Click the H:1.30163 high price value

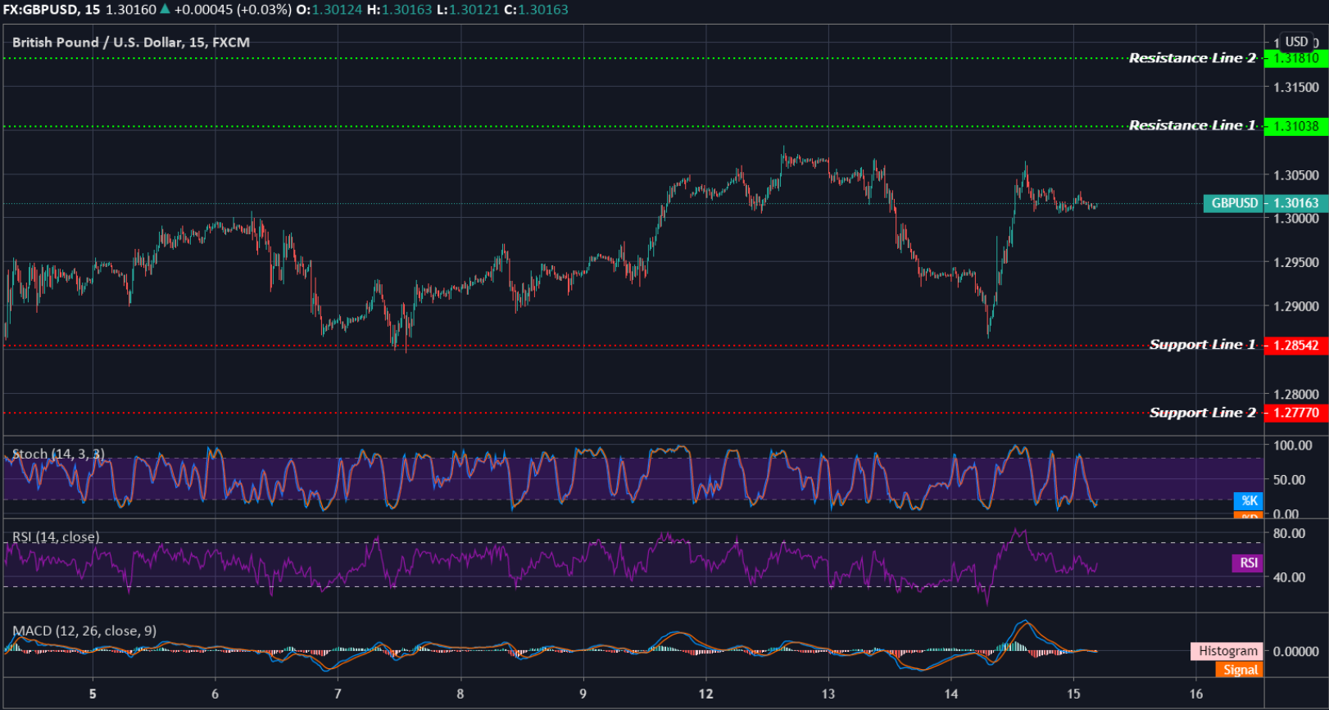399,10
